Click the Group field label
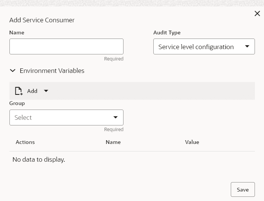264x201 pixels. 17,103
